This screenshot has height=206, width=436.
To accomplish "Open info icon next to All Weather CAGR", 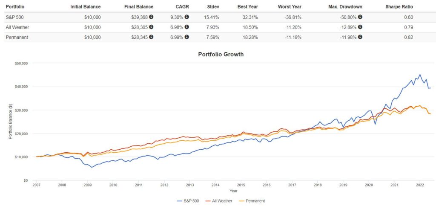I will tap(186, 27).
